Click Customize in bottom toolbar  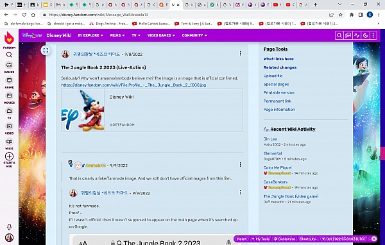coord(285,239)
